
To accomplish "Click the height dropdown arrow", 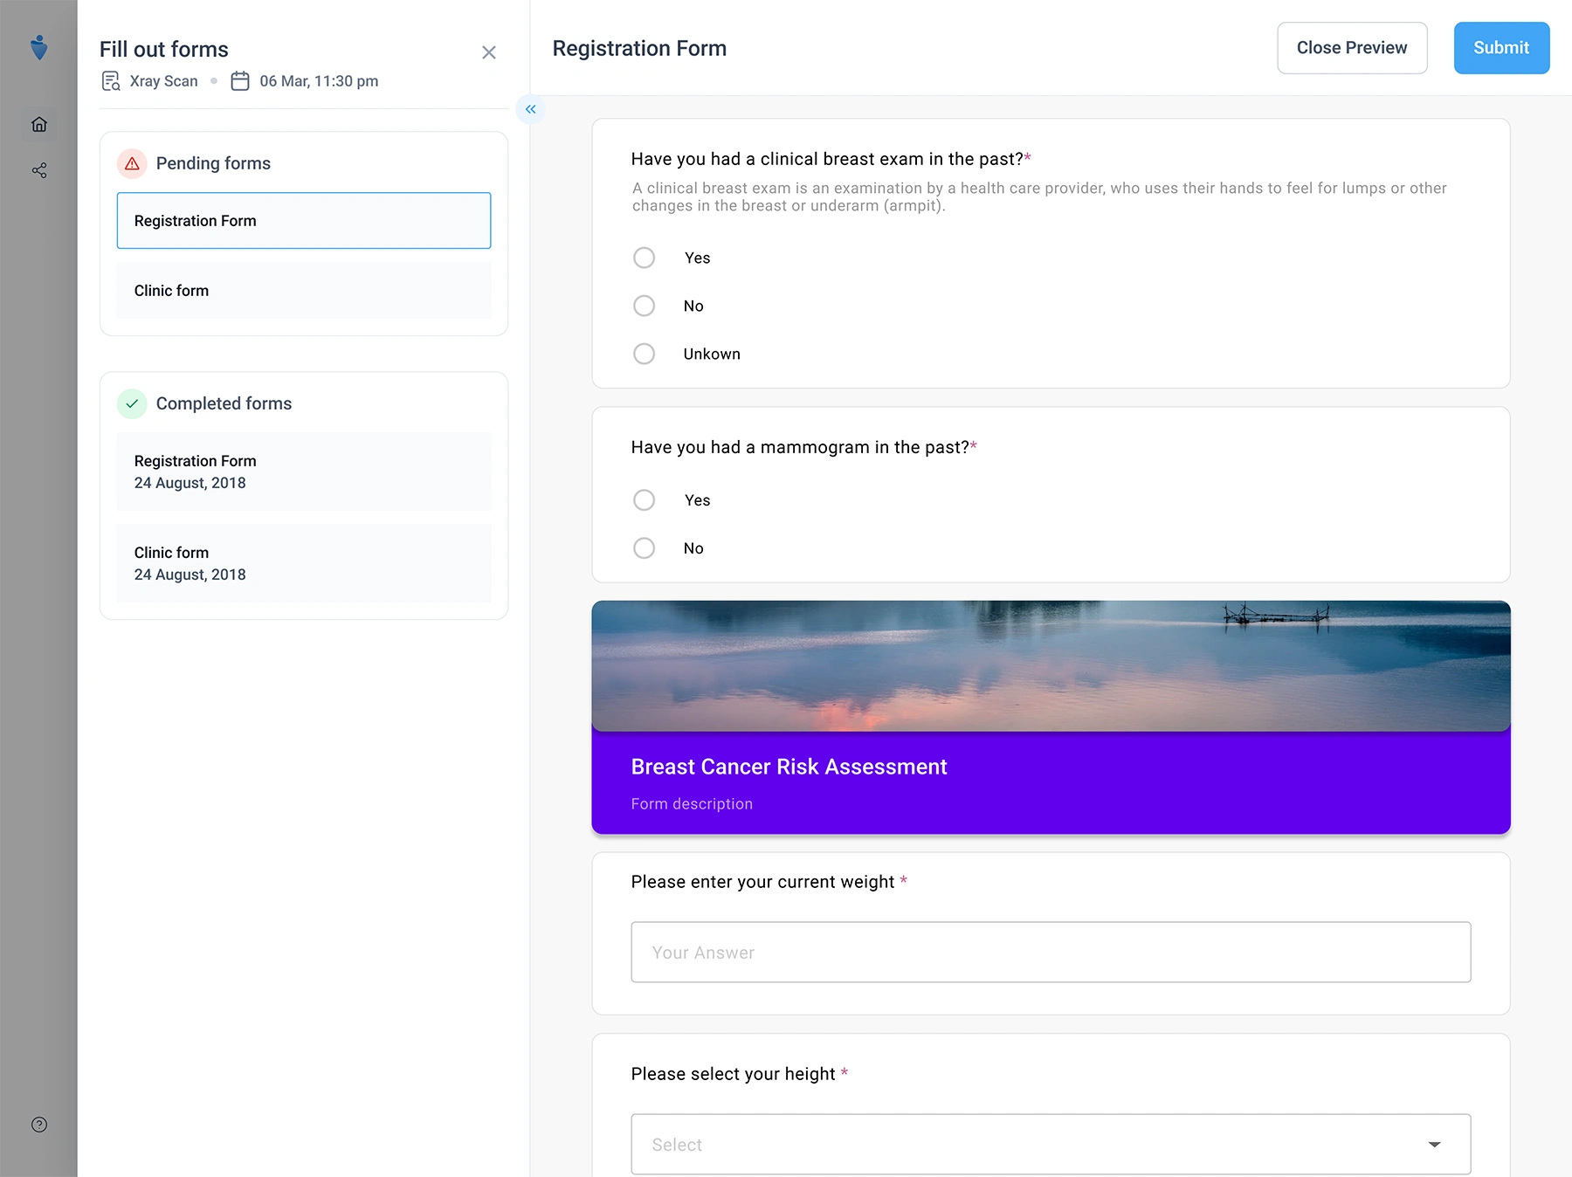I will tap(1434, 1144).
